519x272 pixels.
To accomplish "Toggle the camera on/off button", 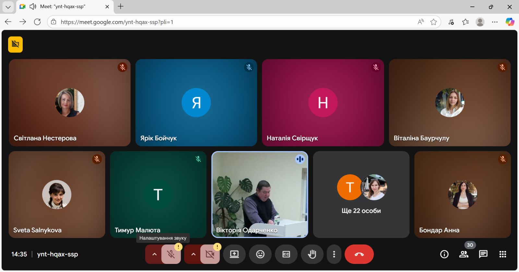I will 210,254.
